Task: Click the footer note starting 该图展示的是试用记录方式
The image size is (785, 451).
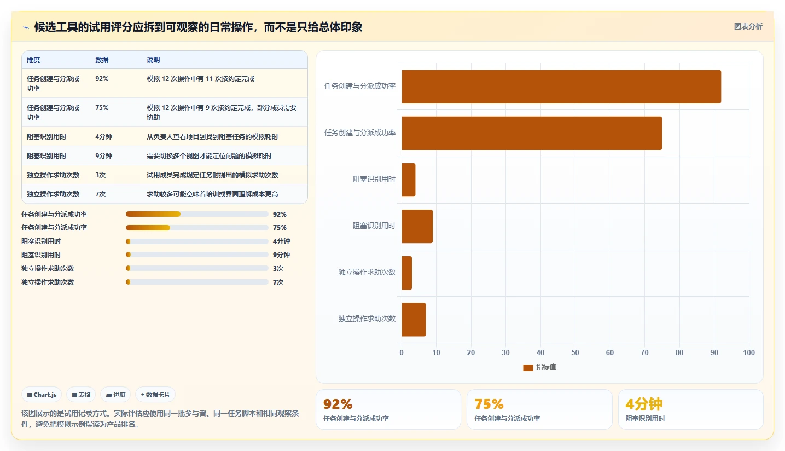Action: click(160, 419)
